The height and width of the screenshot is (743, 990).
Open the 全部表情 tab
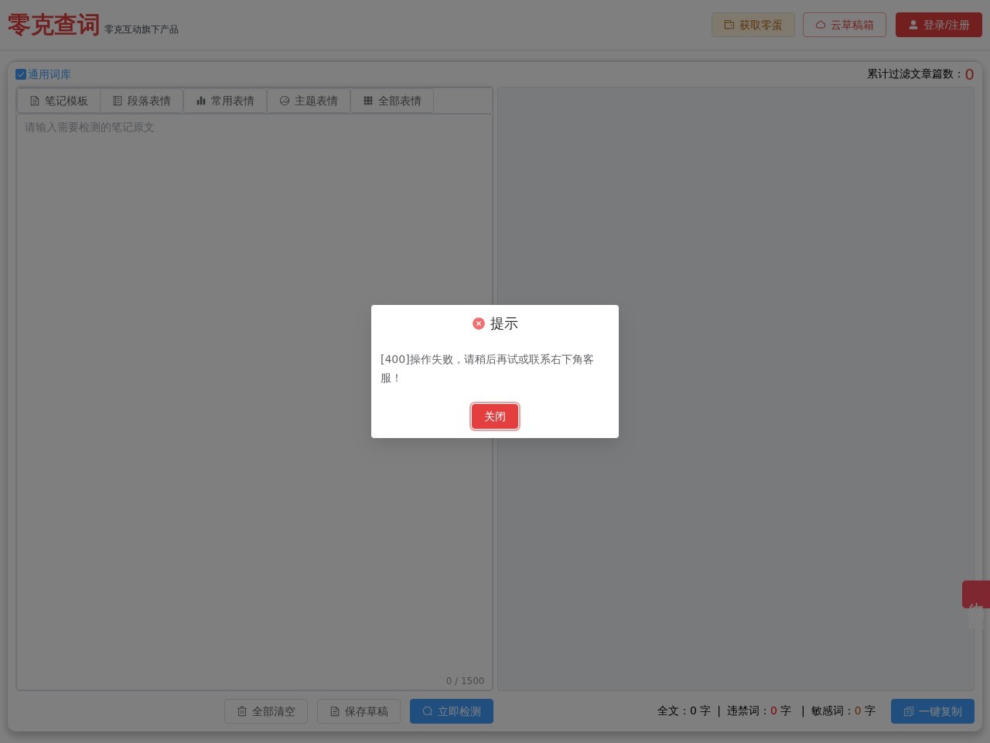[392, 101]
